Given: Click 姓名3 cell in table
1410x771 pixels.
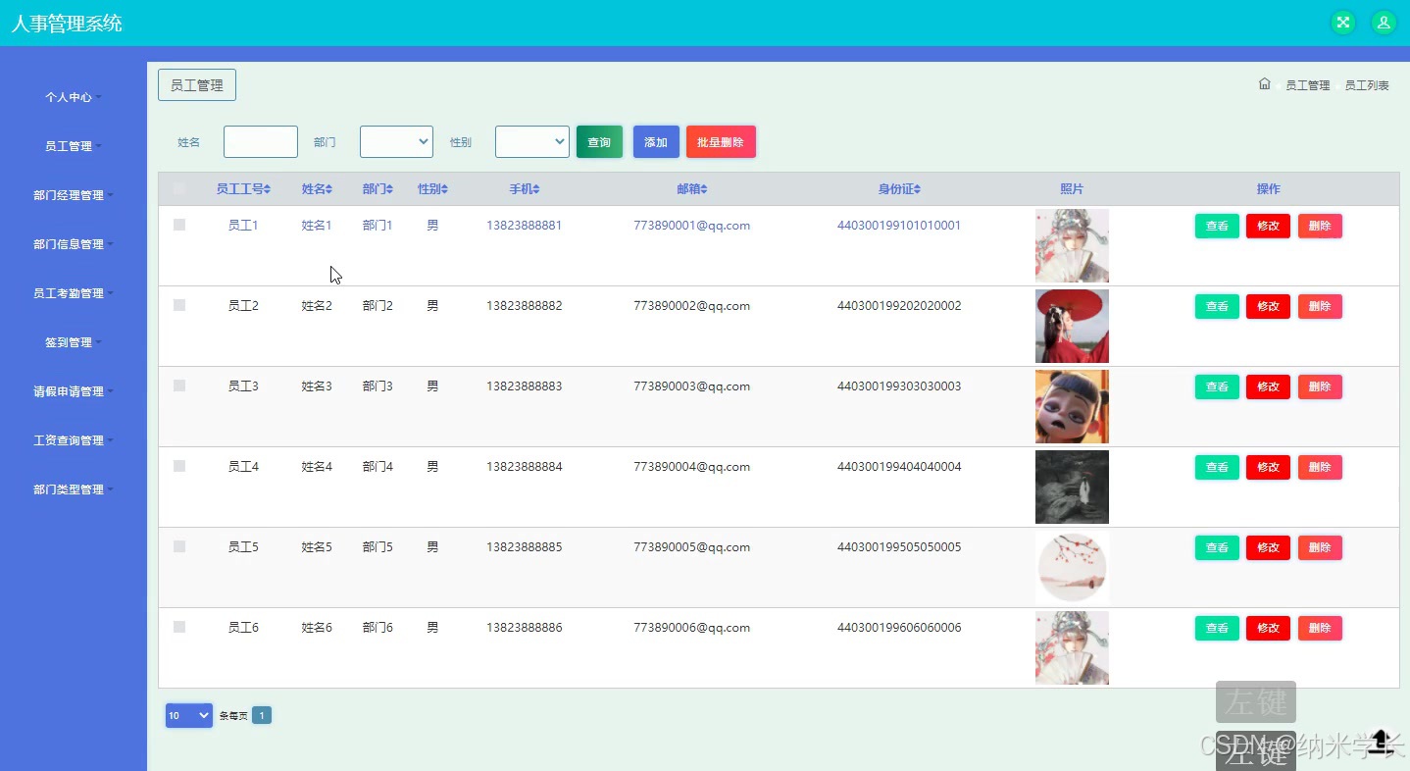Looking at the screenshot, I should [x=317, y=385].
